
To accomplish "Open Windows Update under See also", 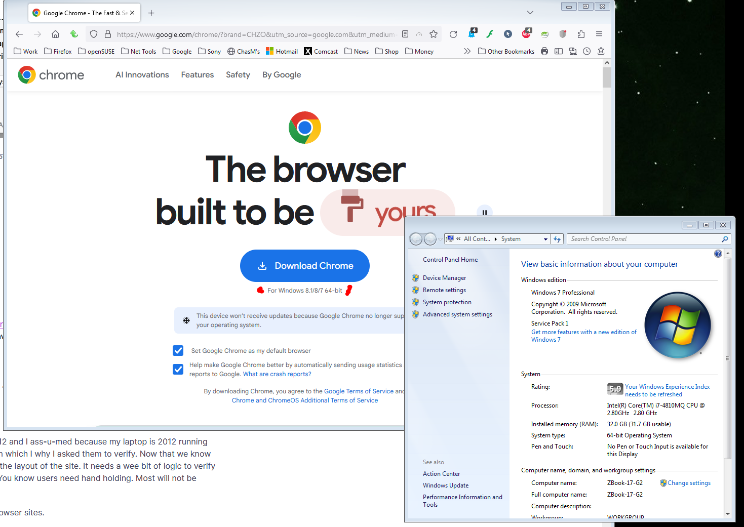I will (446, 485).
